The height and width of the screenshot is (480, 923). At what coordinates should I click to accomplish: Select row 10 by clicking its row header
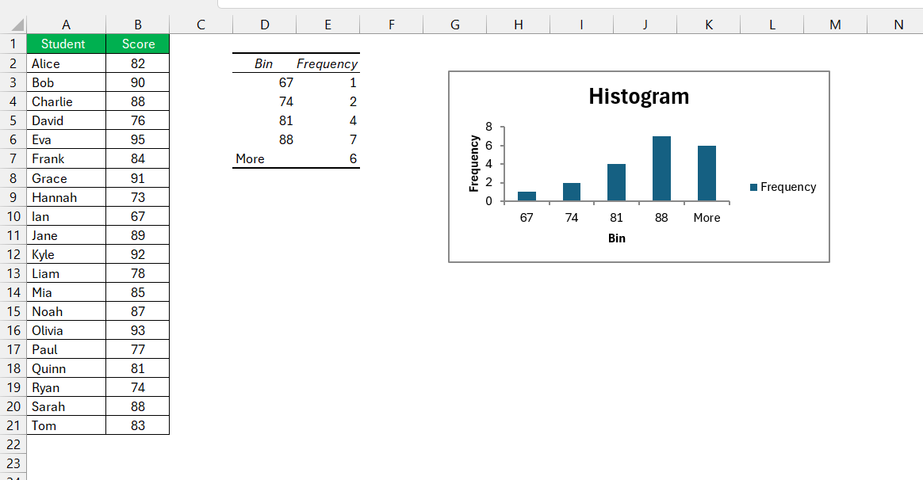point(13,215)
